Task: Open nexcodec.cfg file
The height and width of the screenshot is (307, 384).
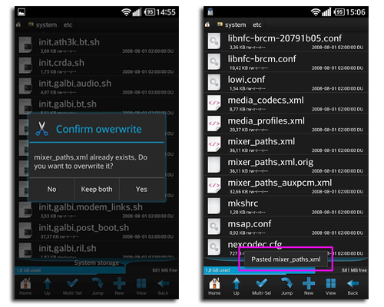Action: (x=286, y=247)
